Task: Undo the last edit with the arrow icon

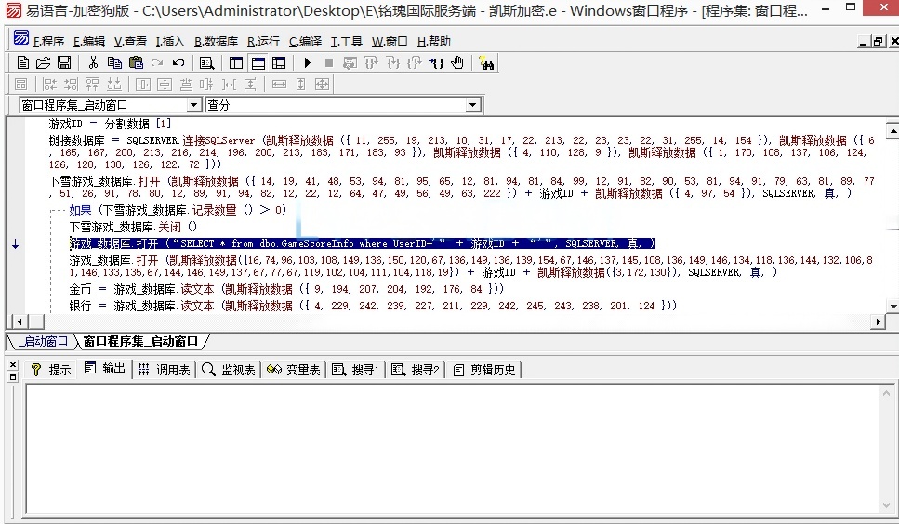Action: pos(178,63)
